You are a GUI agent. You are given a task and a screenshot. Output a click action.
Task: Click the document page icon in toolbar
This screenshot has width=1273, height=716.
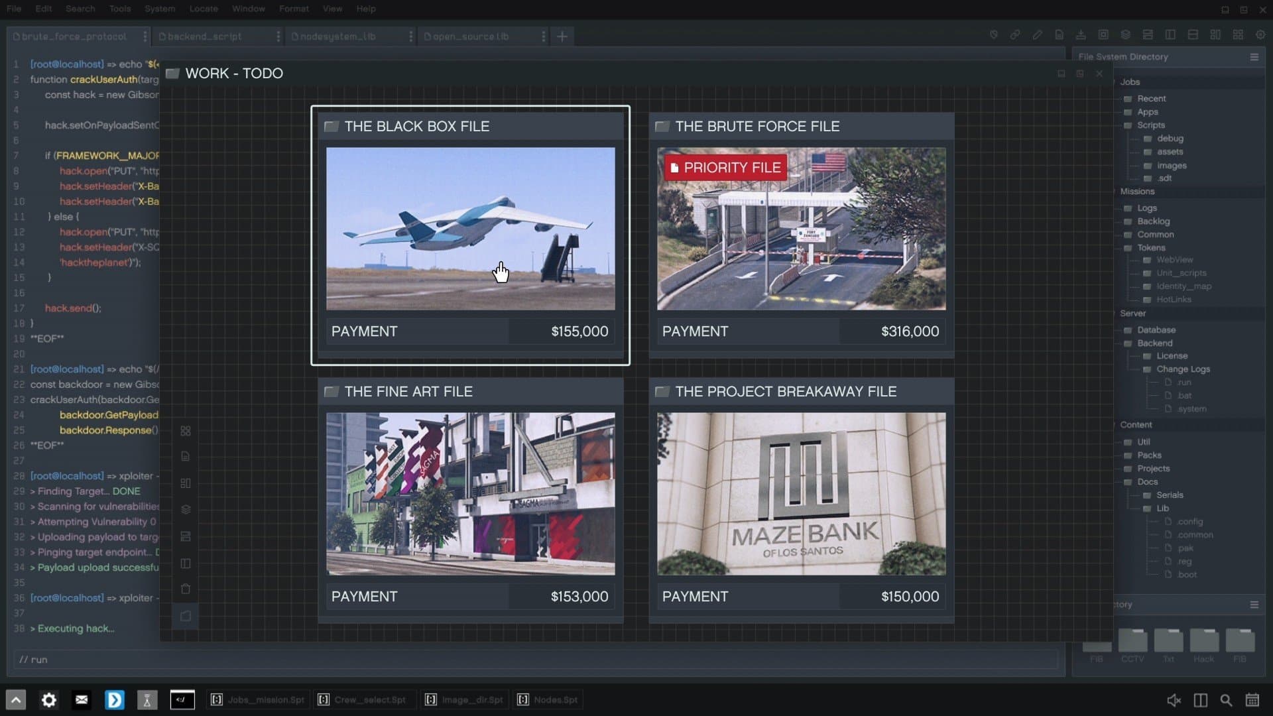click(1060, 35)
